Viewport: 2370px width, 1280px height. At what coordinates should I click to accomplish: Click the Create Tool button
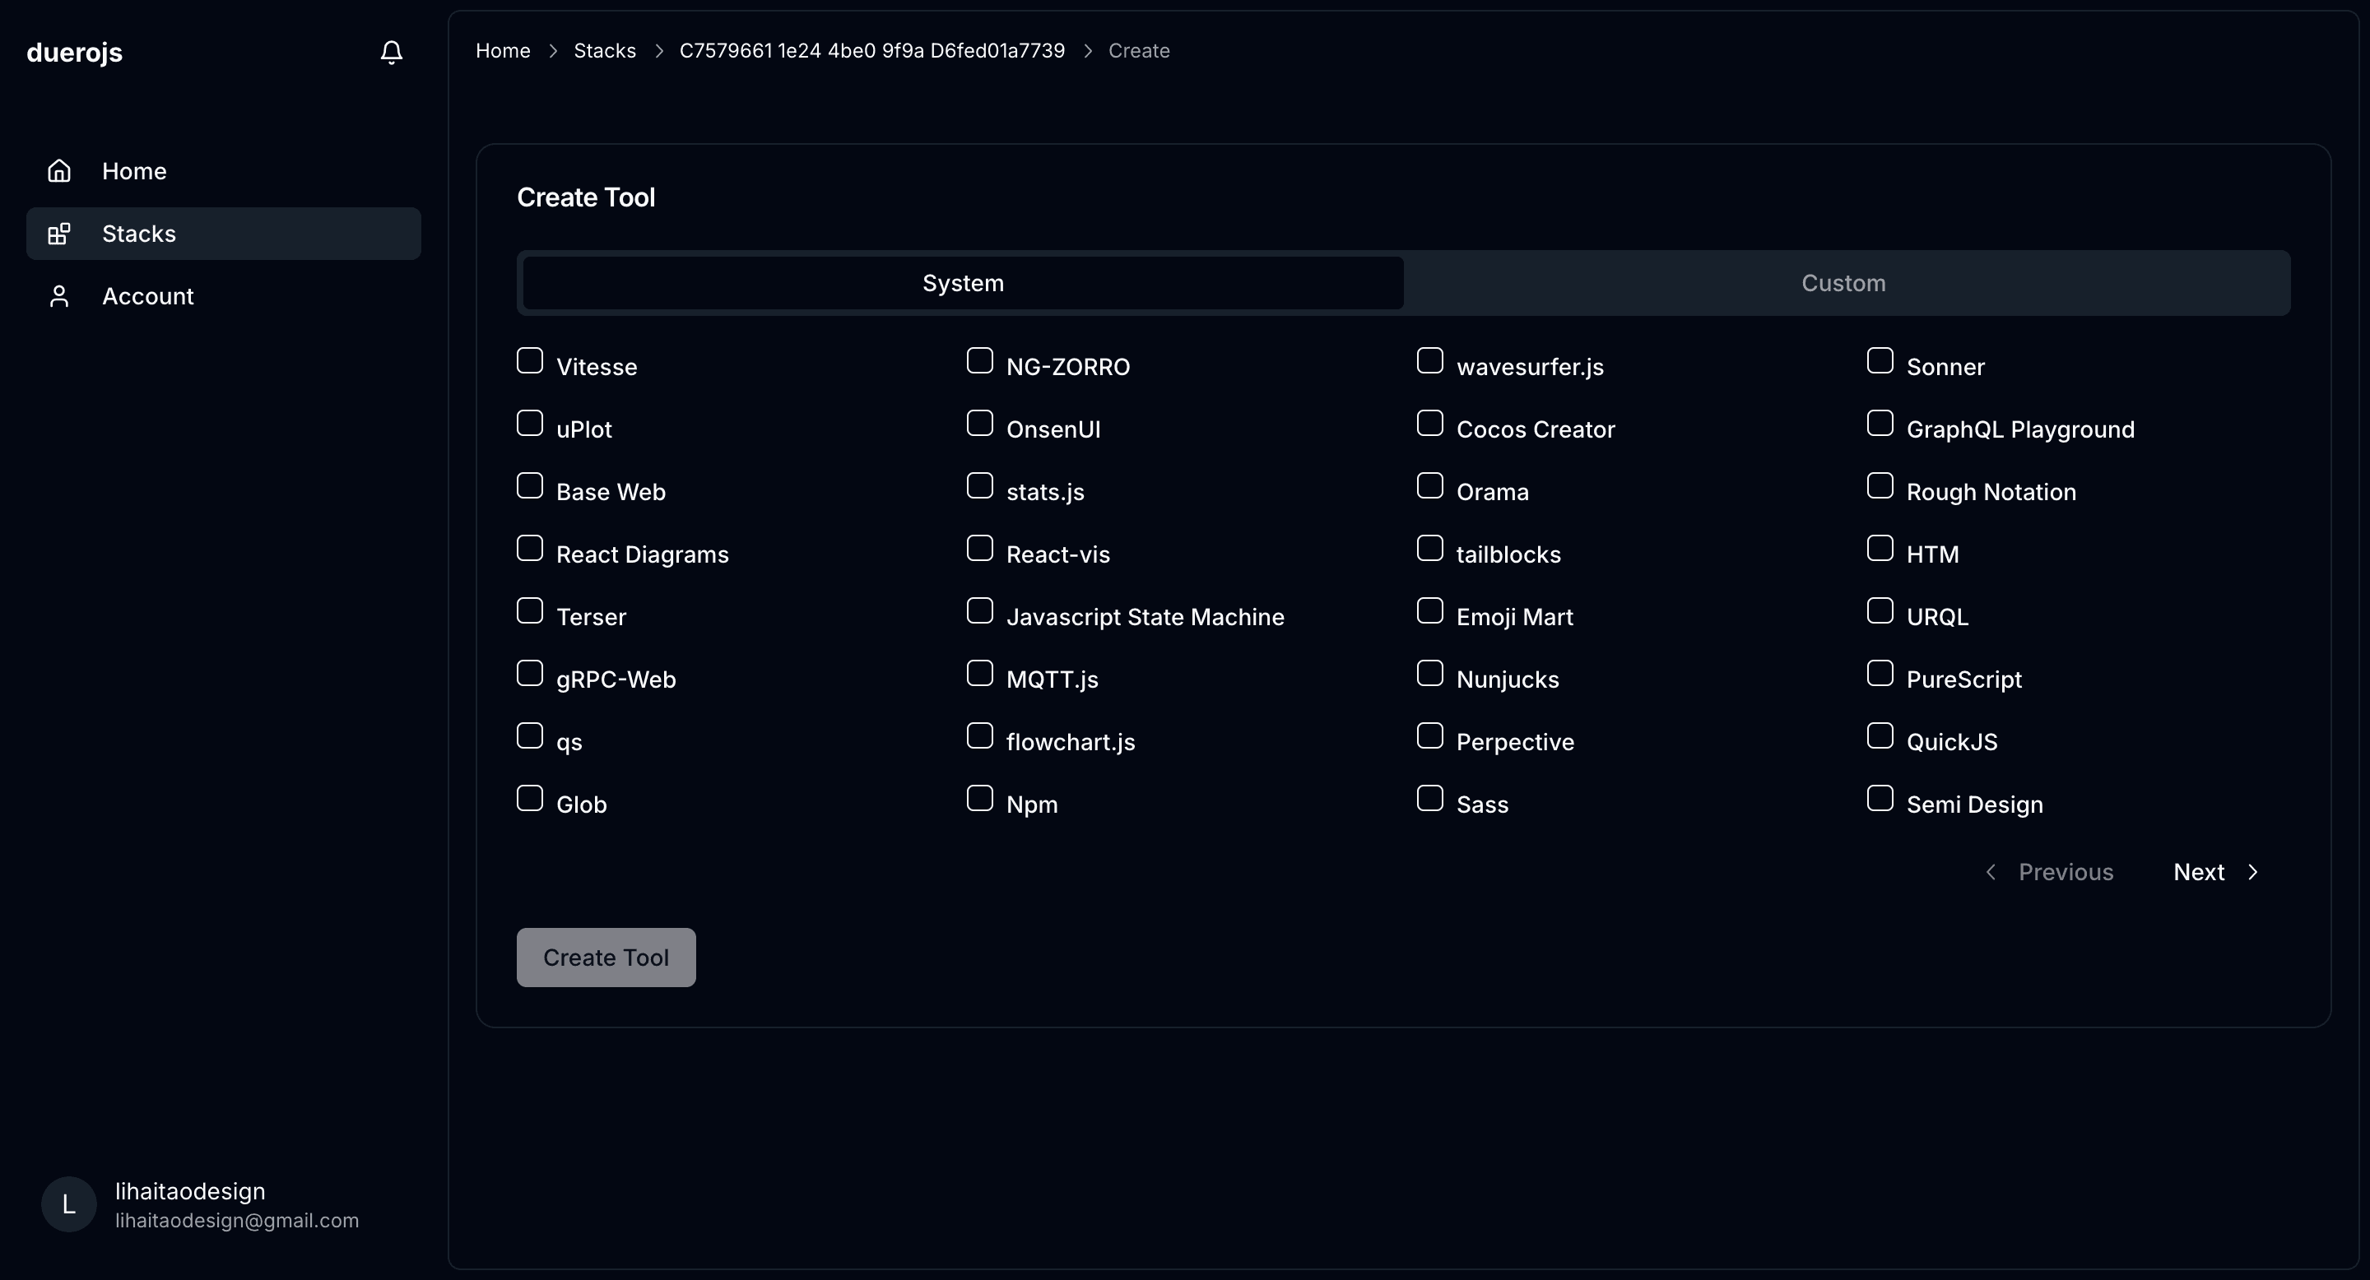(606, 958)
